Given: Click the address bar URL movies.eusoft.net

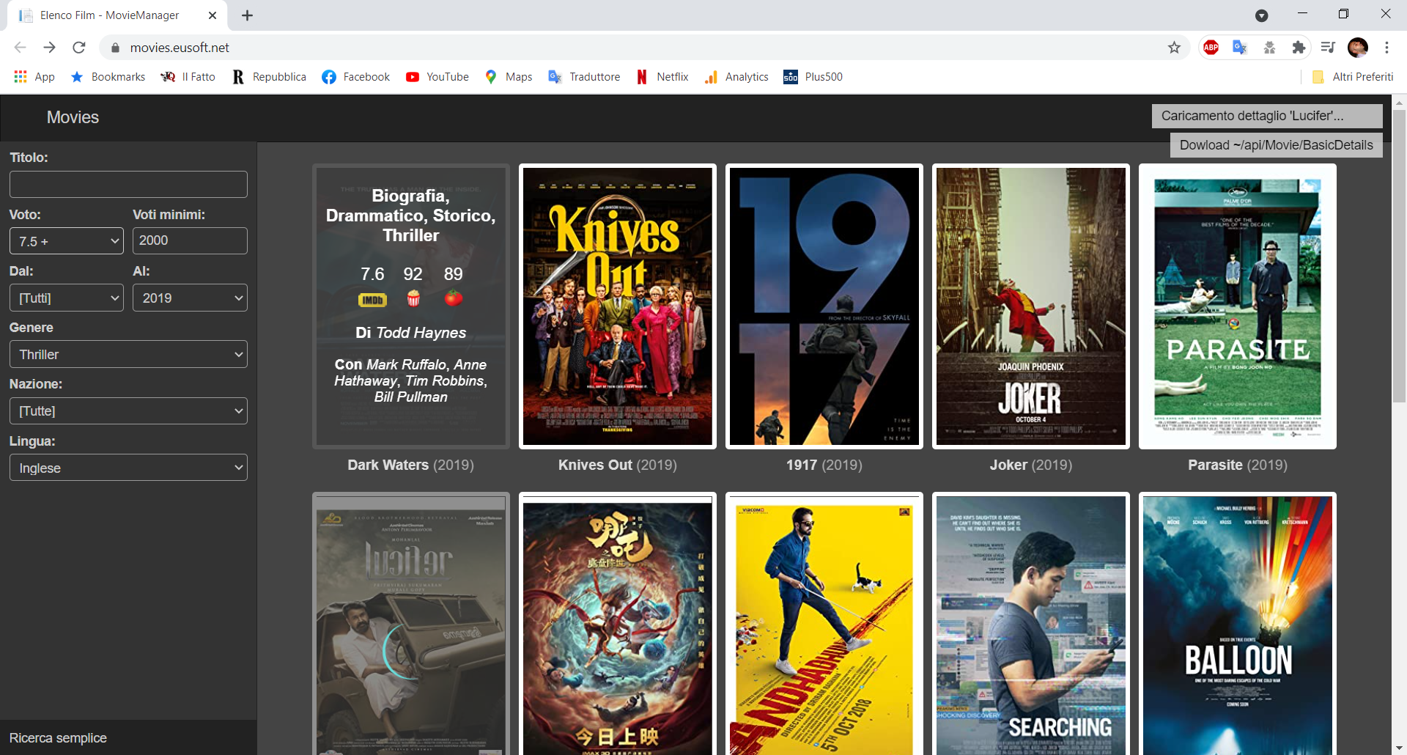Looking at the screenshot, I should pyautogui.click(x=180, y=48).
